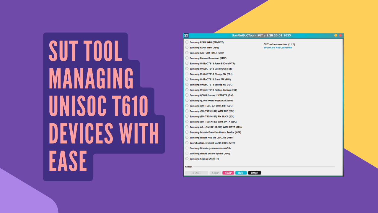378x213 pixels.
Task: Click the Ready! status text
Action: [189, 167]
